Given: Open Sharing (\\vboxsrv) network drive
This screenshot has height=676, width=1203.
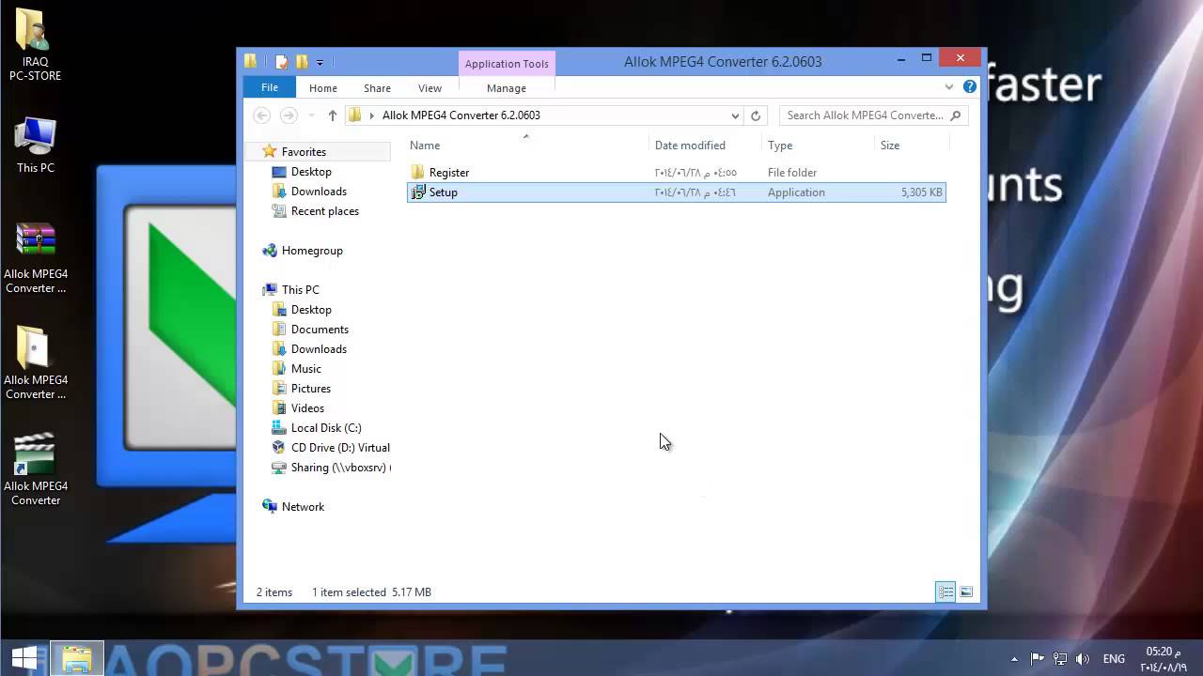Looking at the screenshot, I should pyautogui.click(x=338, y=468).
